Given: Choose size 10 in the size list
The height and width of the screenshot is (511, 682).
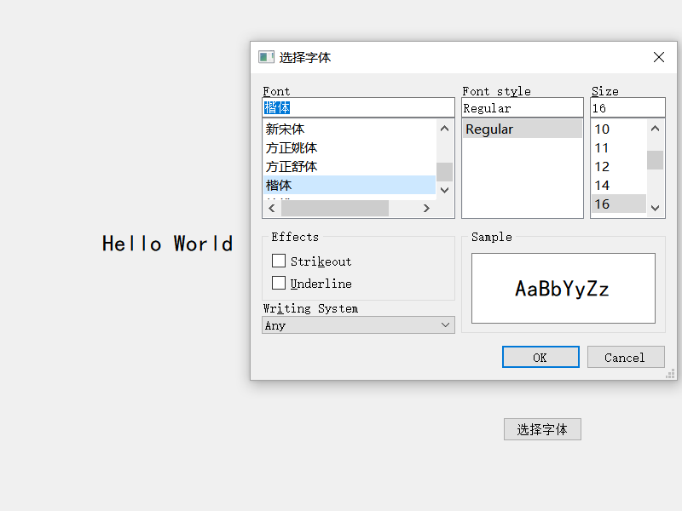Looking at the screenshot, I should tap(619, 129).
